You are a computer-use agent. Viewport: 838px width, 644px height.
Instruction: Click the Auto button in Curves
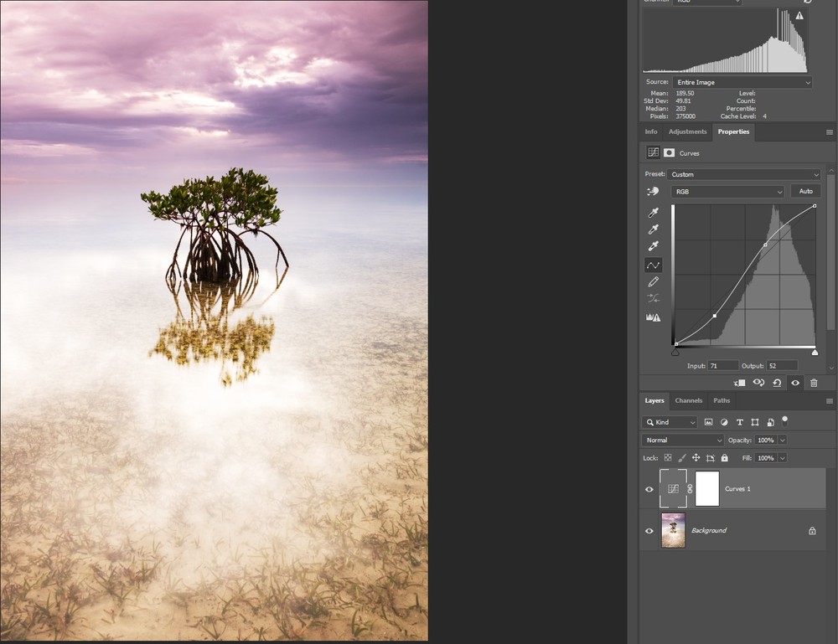(x=805, y=191)
